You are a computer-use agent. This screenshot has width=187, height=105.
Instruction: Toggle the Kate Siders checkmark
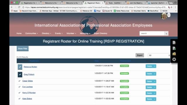[19, 99]
